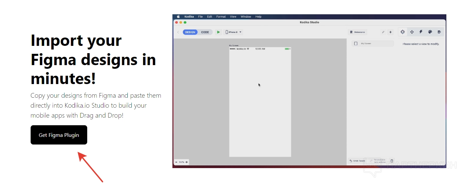This screenshot has height=195, width=474.
Task: Open the File menu
Action: coord(200,17)
